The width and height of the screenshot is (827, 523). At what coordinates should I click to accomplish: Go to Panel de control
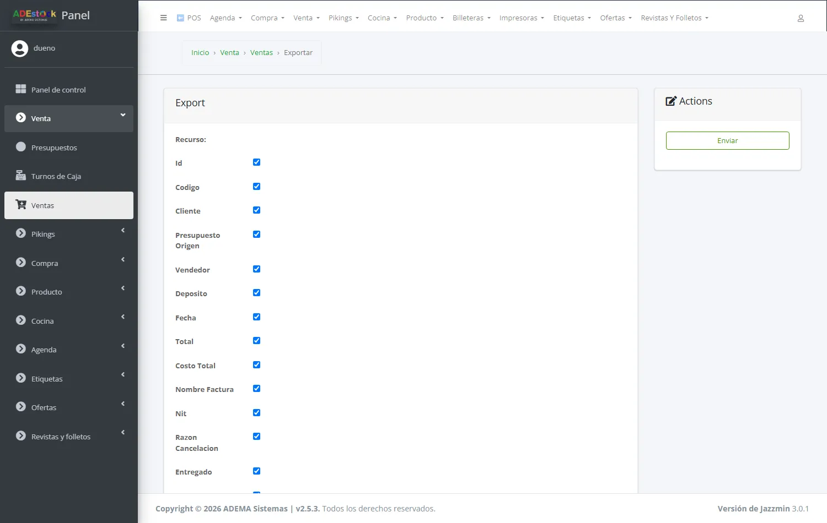tap(69, 90)
